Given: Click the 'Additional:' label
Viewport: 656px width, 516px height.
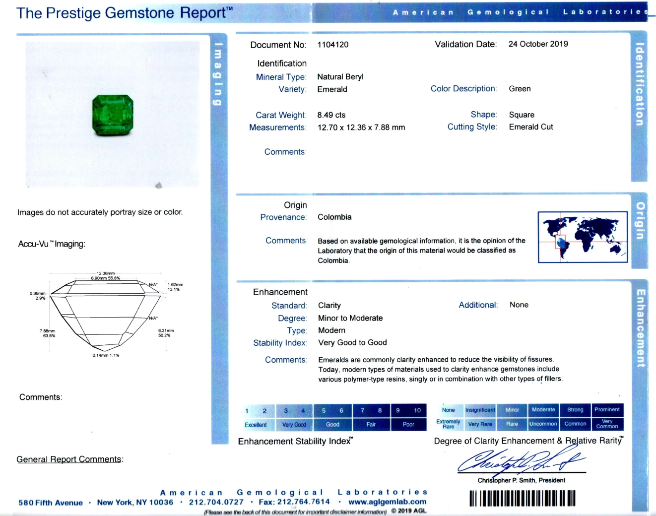Looking at the screenshot, I should coord(478,305).
